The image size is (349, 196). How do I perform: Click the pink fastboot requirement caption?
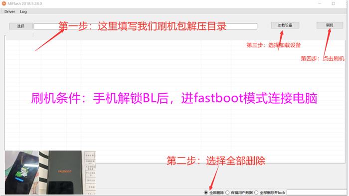click(x=174, y=98)
